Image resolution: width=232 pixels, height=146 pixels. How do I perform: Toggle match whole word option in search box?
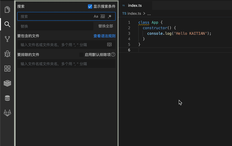click(103, 16)
